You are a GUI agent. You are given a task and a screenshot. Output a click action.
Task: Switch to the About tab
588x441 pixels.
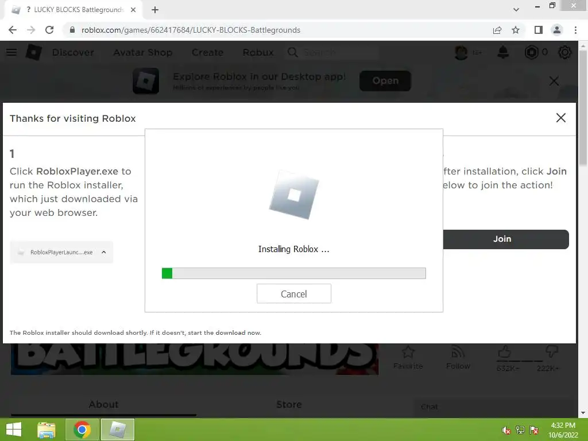(x=103, y=405)
